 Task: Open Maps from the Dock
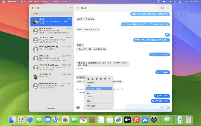tap(57, 120)
